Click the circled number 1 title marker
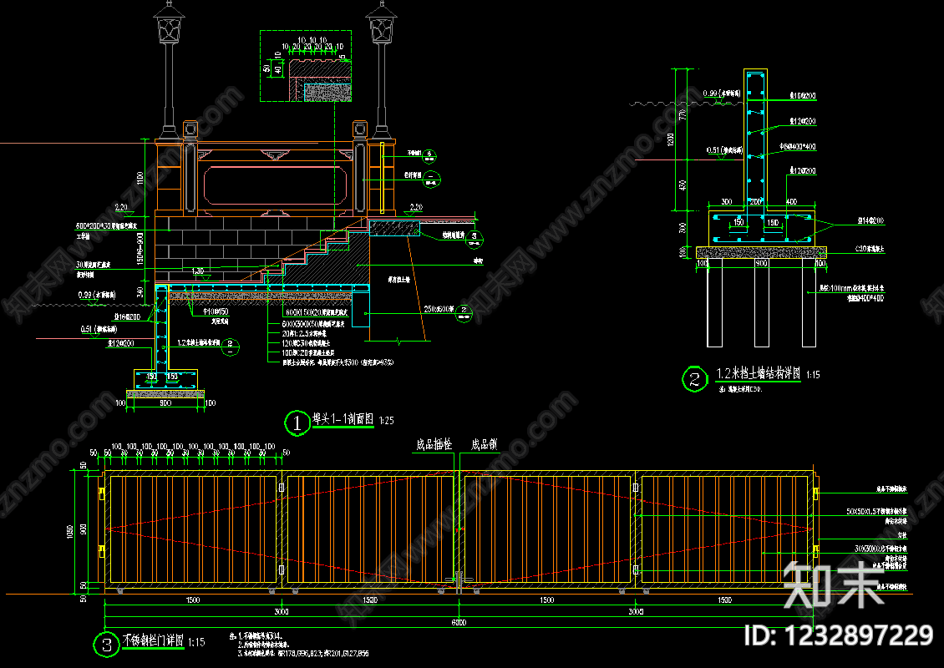944x668 pixels. 297,423
